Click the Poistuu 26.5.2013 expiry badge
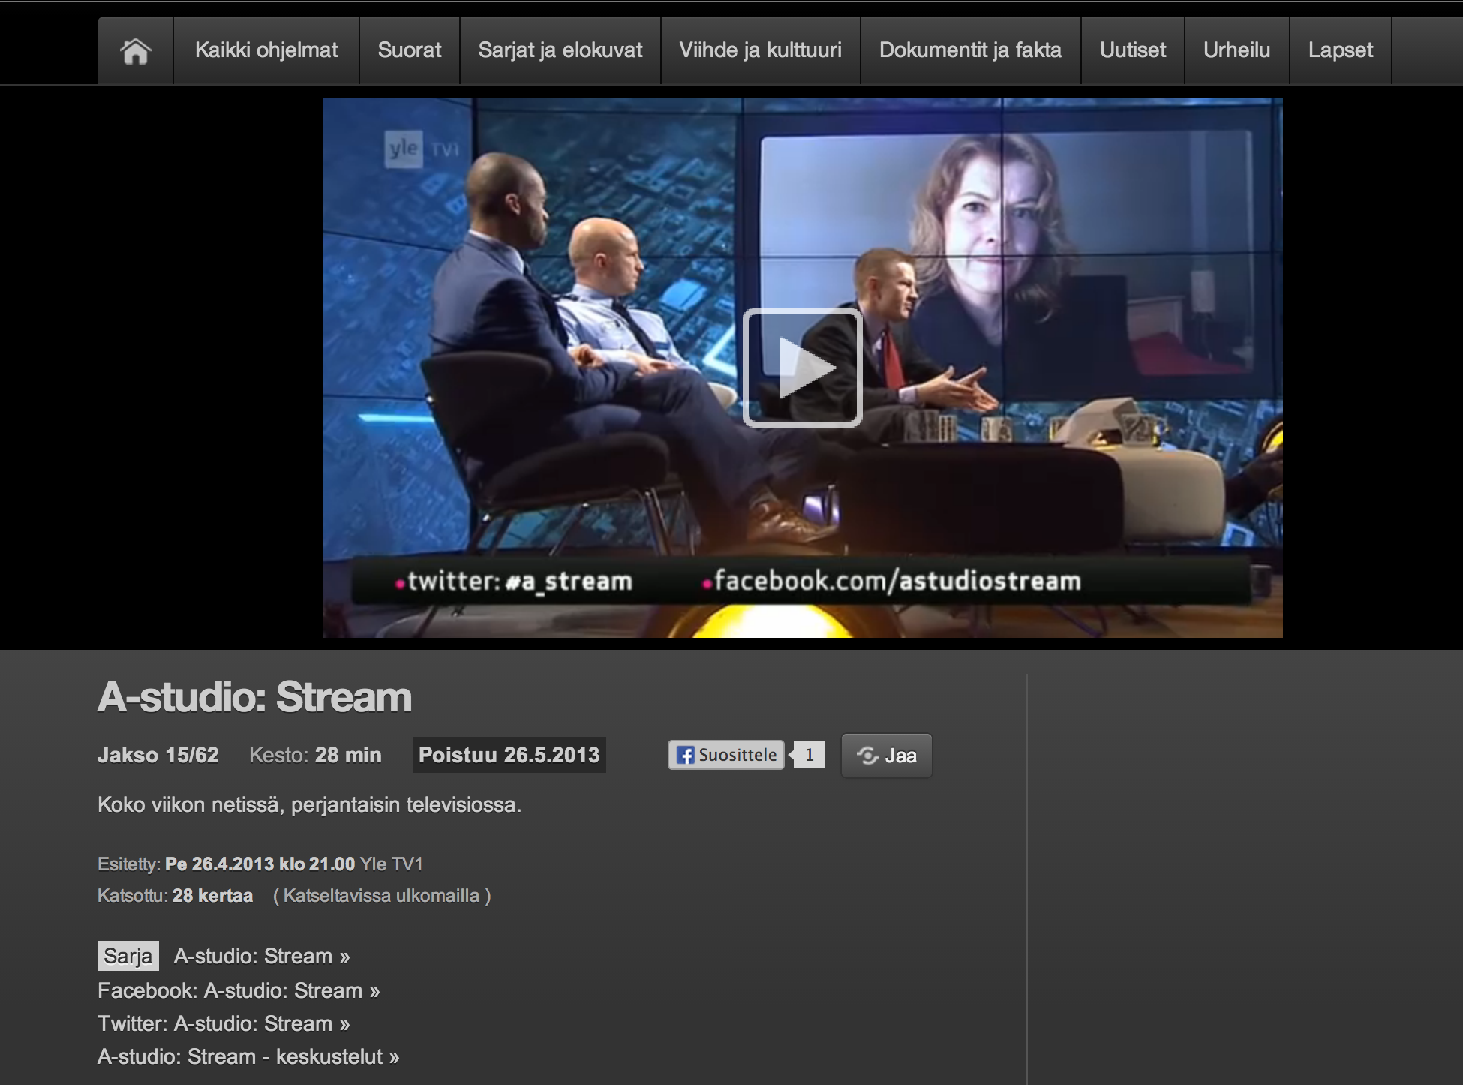The height and width of the screenshot is (1085, 1463). coord(509,755)
